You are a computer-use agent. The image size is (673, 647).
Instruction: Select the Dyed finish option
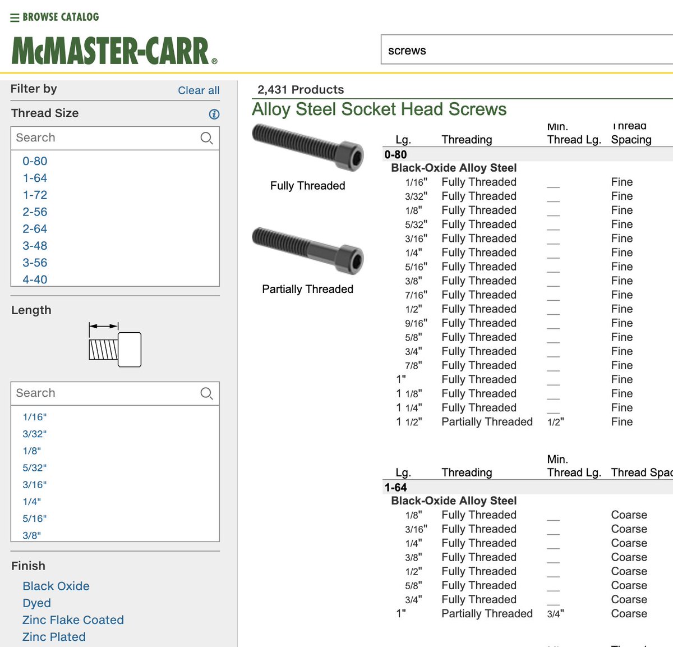click(36, 603)
